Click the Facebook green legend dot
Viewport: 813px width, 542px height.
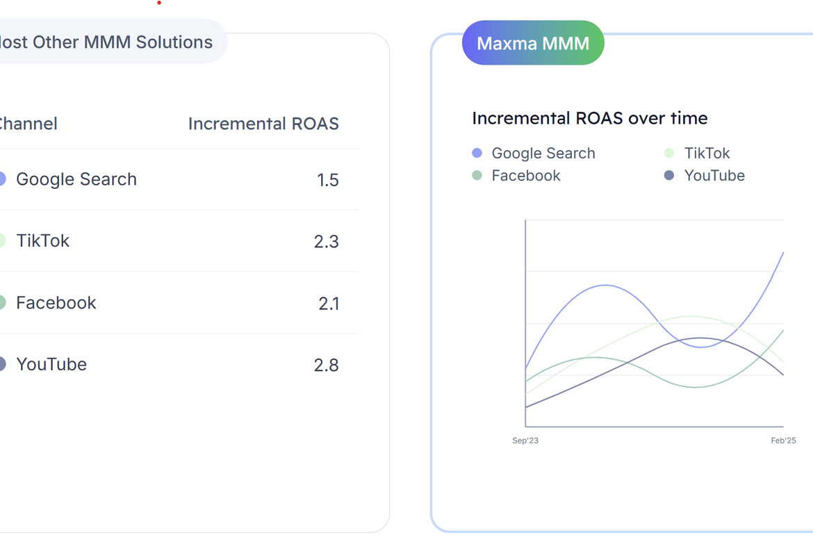(x=477, y=176)
